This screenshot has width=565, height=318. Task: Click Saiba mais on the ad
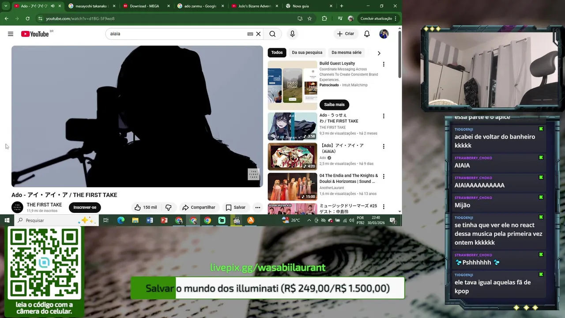tap(335, 105)
